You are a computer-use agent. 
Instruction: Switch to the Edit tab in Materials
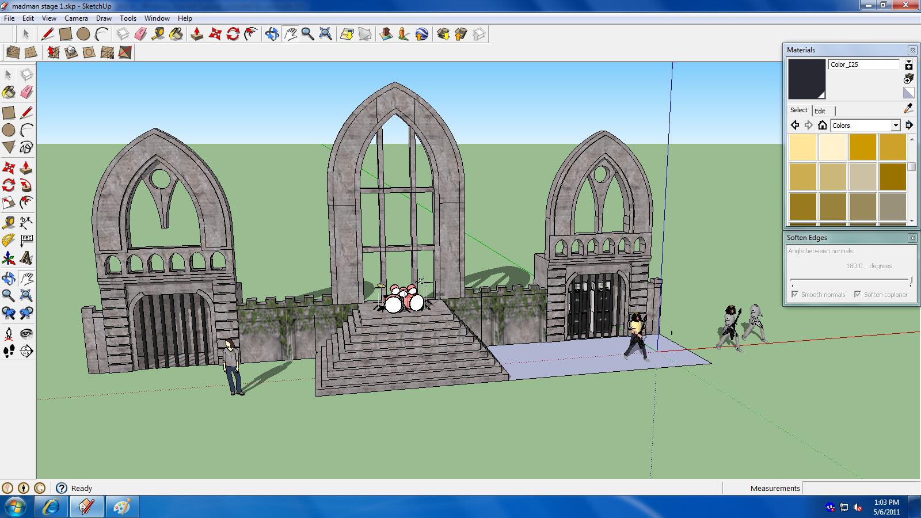click(x=820, y=111)
